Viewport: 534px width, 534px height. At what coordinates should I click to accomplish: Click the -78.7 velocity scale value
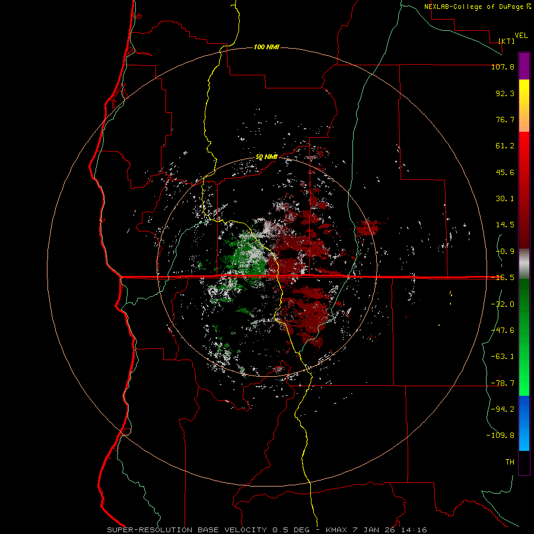click(503, 383)
